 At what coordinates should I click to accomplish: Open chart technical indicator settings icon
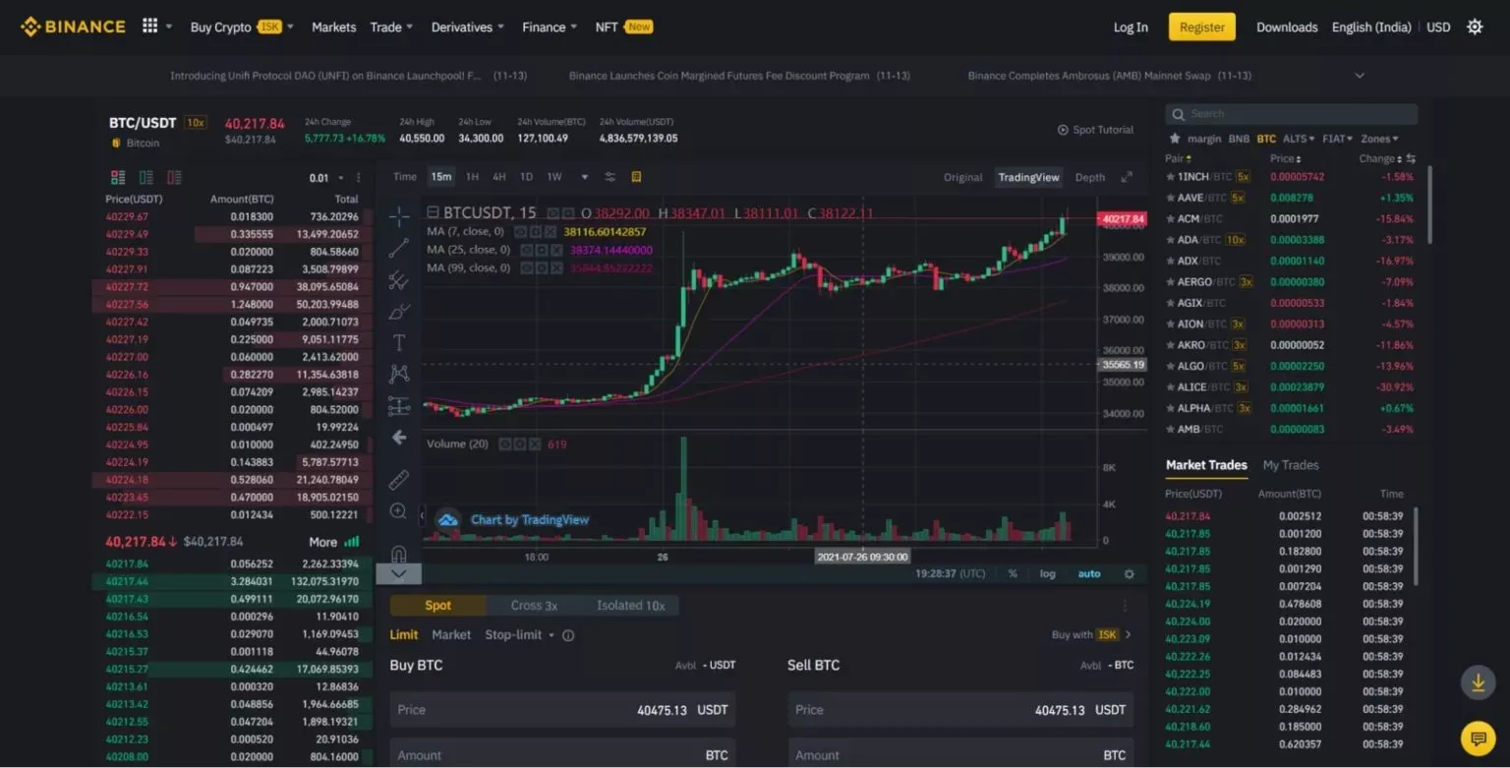(x=610, y=177)
